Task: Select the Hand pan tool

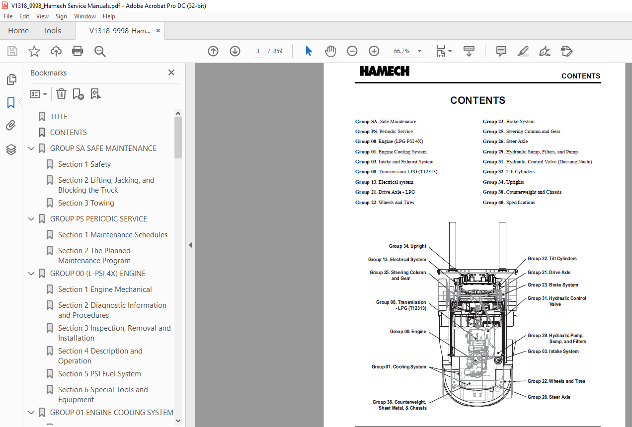Action: pyautogui.click(x=330, y=51)
